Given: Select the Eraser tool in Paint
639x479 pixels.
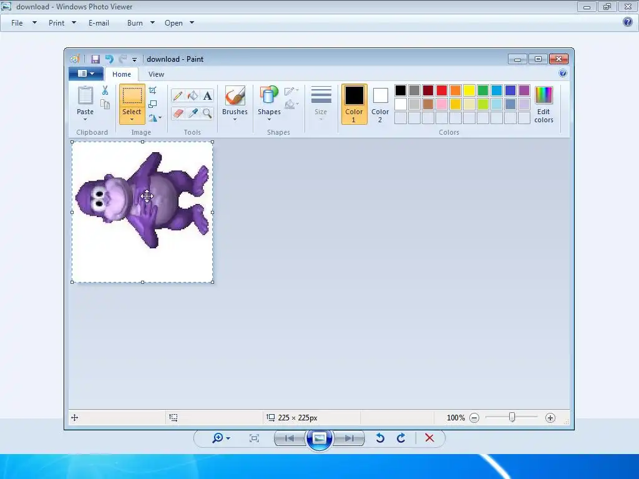Looking at the screenshot, I should (178, 114).
